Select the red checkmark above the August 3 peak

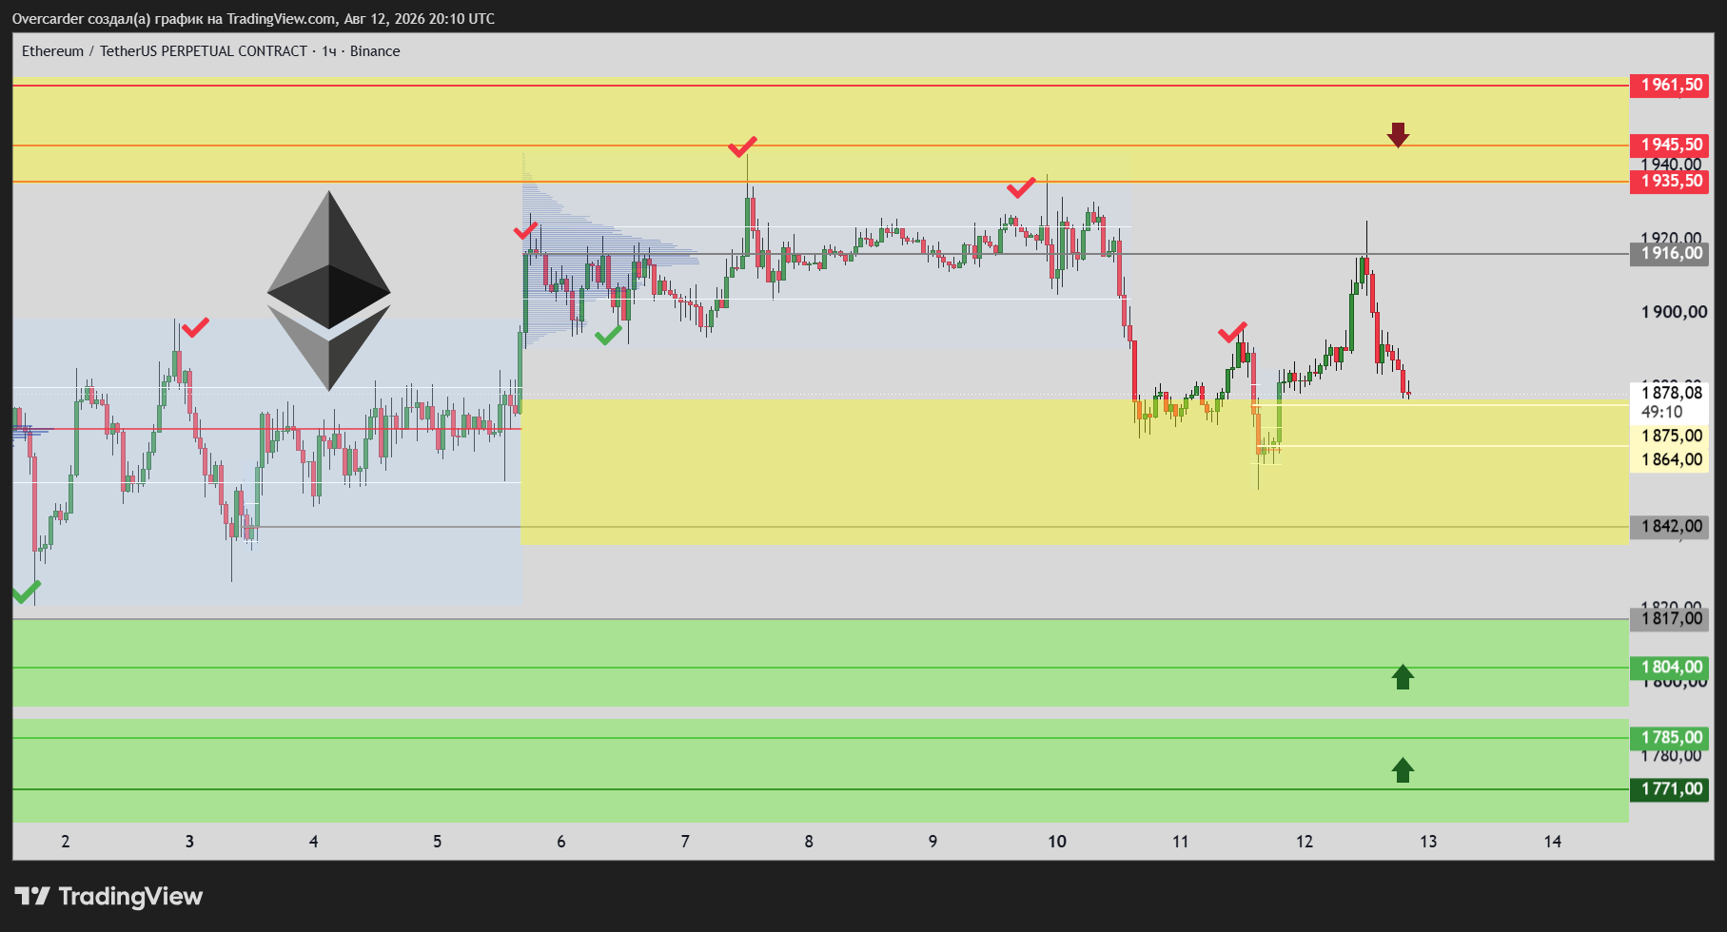pyautogui.click(x=195, y=328)
